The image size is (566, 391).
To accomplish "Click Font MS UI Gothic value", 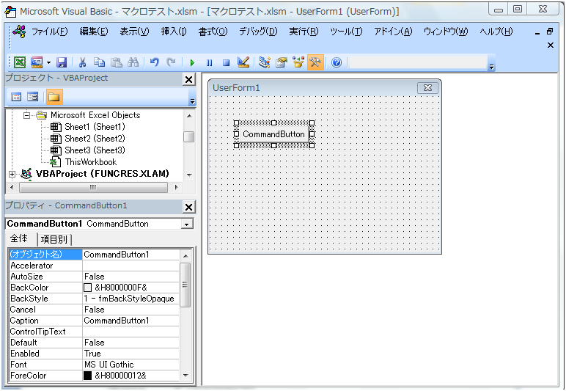I will pos(131,365).
